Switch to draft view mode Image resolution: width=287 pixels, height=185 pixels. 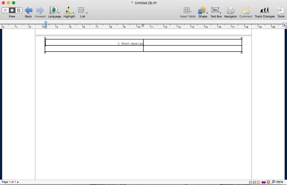coord(5,10)
